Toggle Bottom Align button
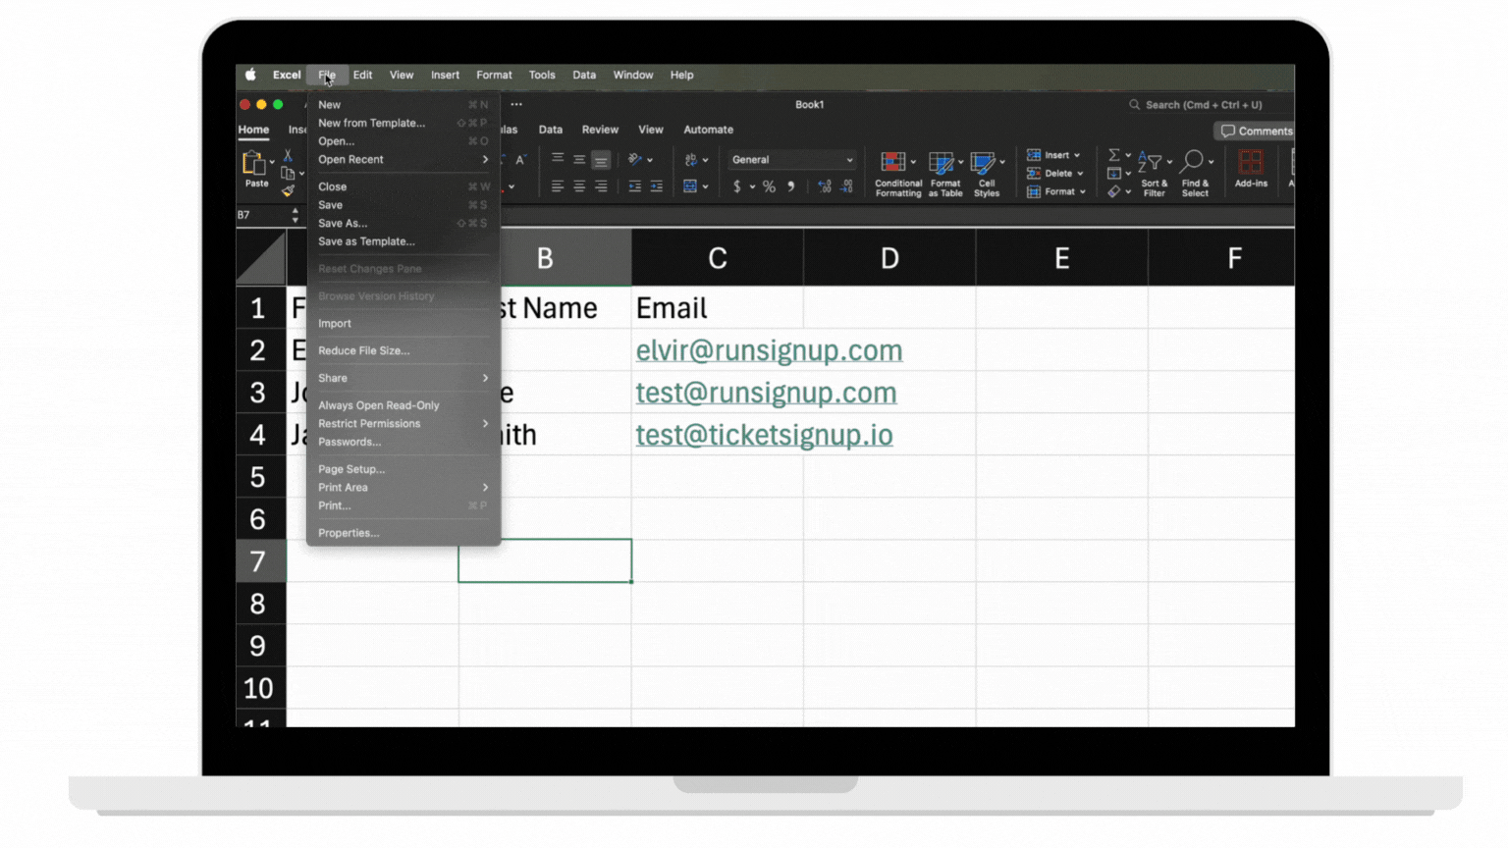 601,159
